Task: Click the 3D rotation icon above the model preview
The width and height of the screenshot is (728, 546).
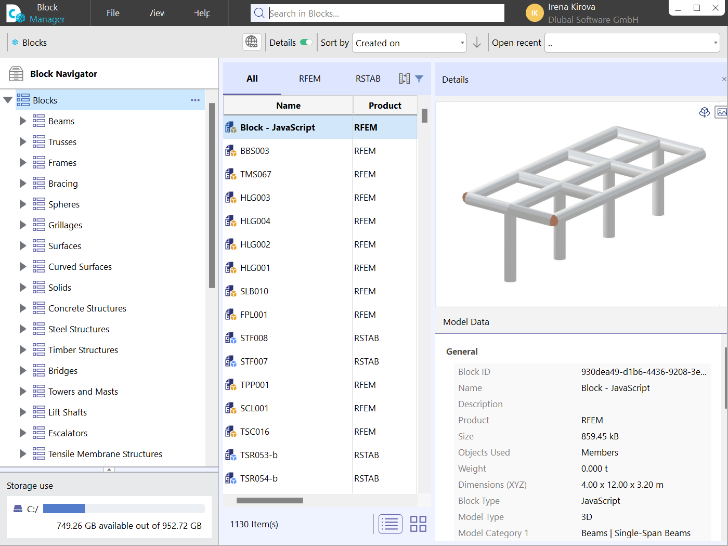Action: [705, 112]
